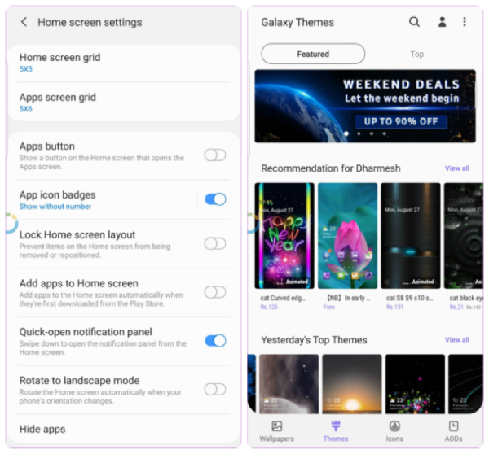View all Yesterday's Top Themes

pos(457,340)
